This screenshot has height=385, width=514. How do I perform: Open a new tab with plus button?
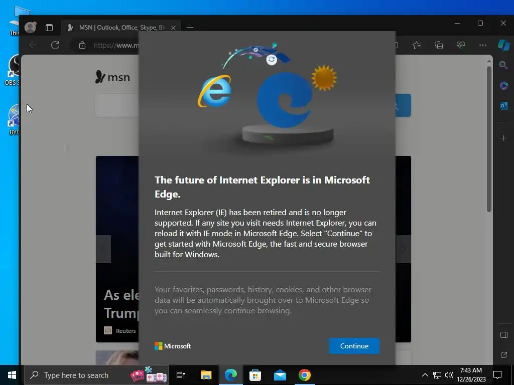tap(190, 28)
